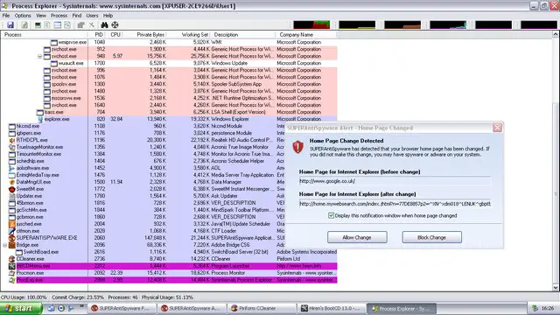Click the Kill Process X icon
Viewport: 560px width, 315px height.
pos(92,25)
